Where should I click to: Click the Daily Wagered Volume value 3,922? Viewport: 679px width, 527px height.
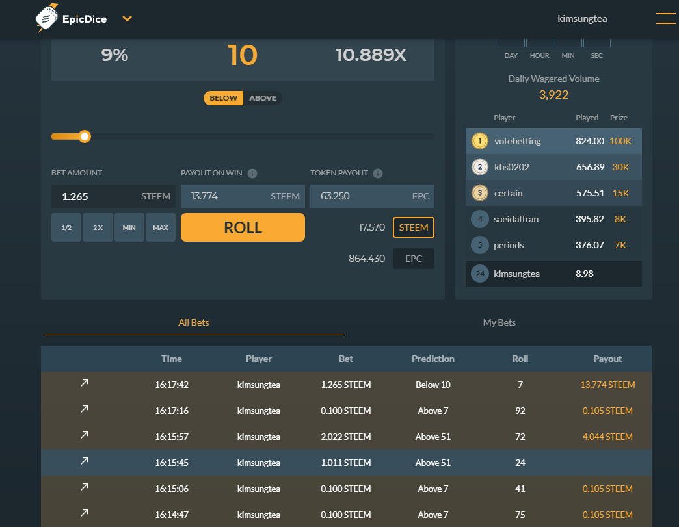pos(553,95)
